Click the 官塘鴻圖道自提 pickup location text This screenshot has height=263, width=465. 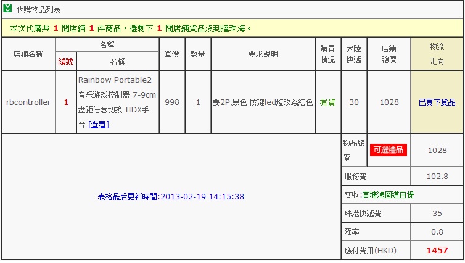(388, 195)
